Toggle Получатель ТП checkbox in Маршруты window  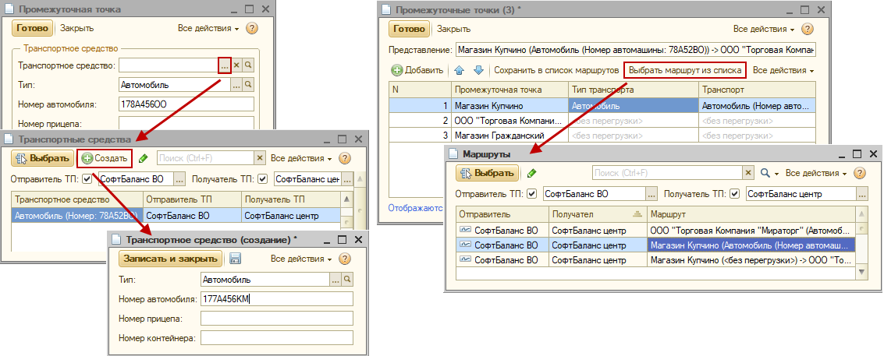(x=734, y=193)
